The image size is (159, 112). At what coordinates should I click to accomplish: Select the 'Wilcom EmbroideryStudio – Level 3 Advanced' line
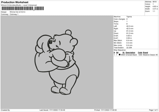(19, 5)
